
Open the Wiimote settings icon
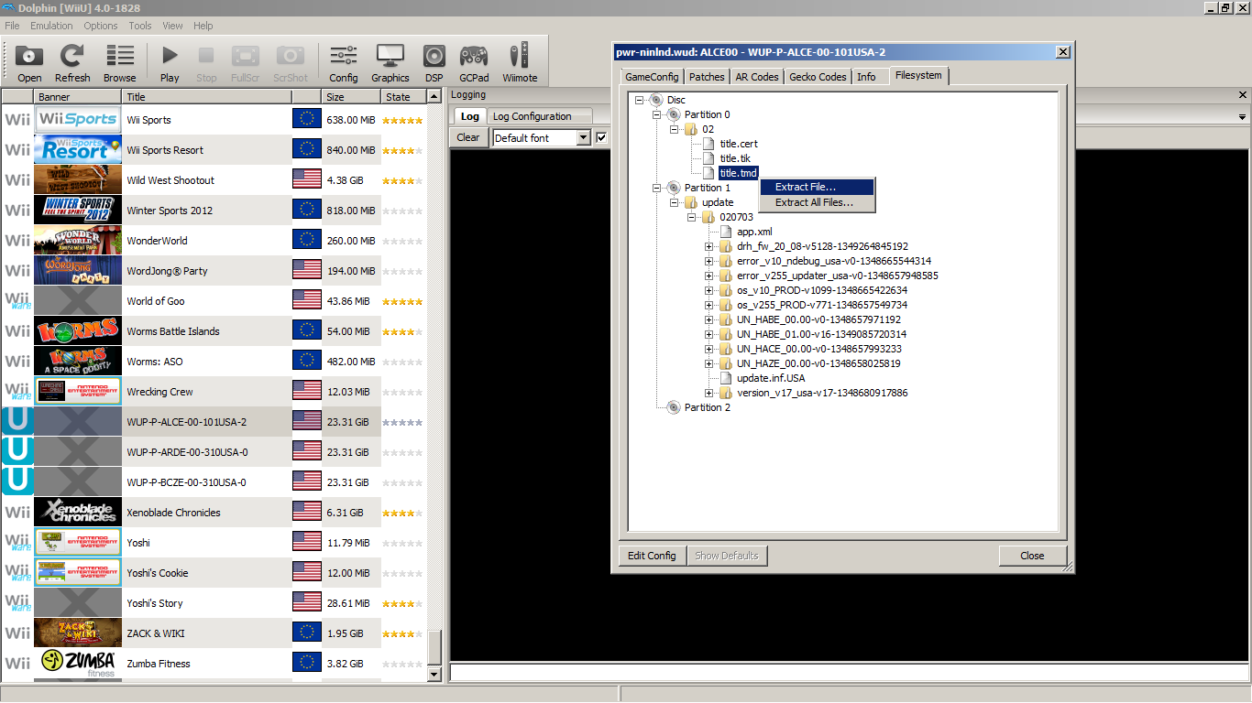pyautogui.click(x=520, y=62)
